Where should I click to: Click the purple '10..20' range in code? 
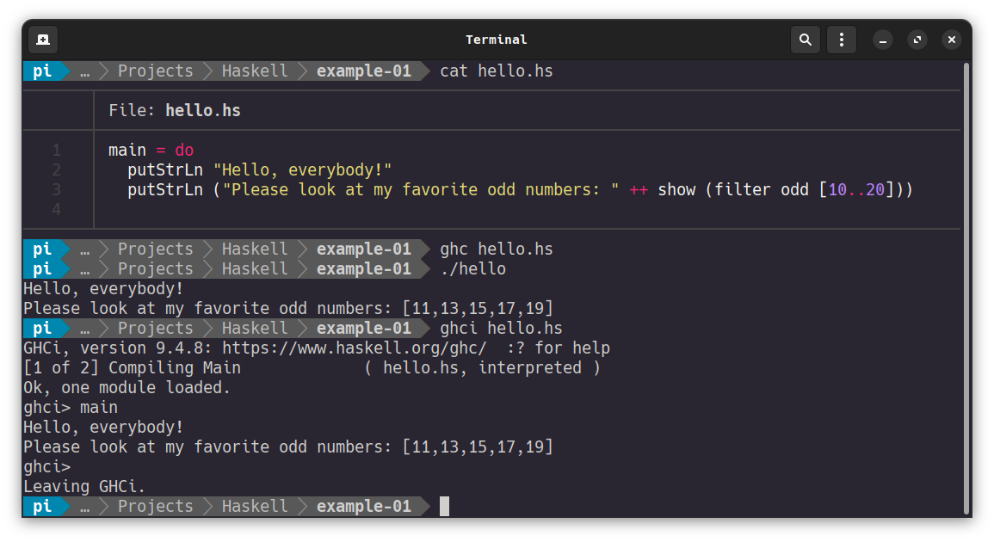(x=856, y=189)
